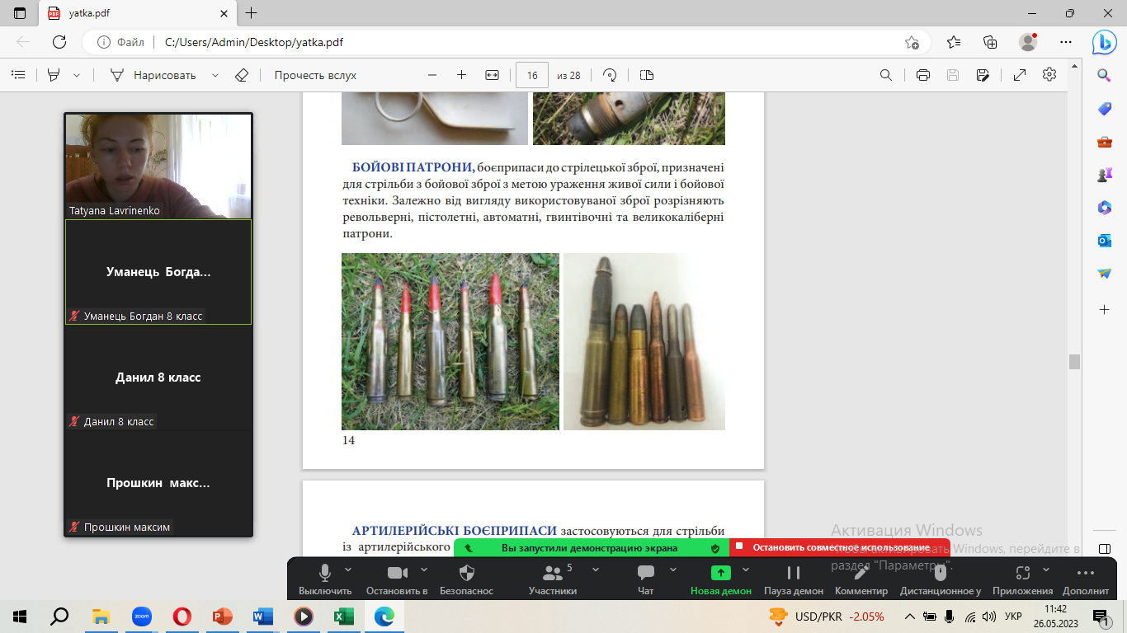The height and width of the screenshot is (633, 1127).
Task: Start a Новая демонстрация new share
Action: 721,579
